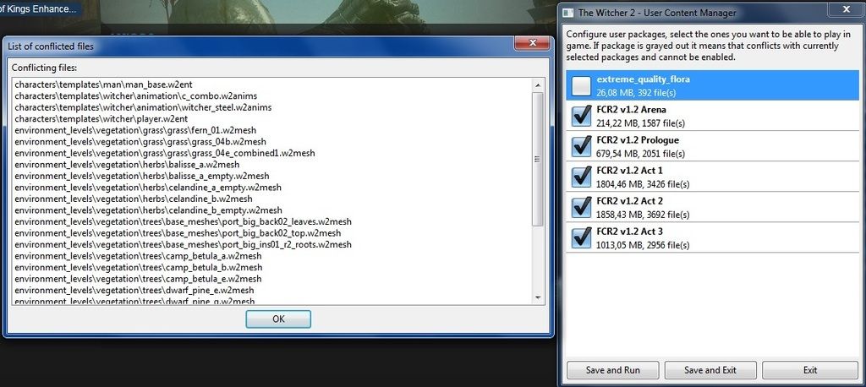Image resolution: width=866 pixels, height=387 pixels.
Task: Uncheck the FCR2 v1.2 Prologue checkbox
Action: pos(581,146)
